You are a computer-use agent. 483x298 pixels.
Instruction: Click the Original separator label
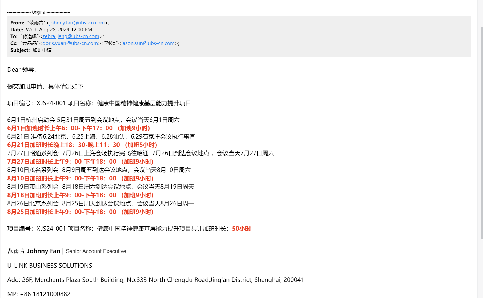[x=39, y=12]
